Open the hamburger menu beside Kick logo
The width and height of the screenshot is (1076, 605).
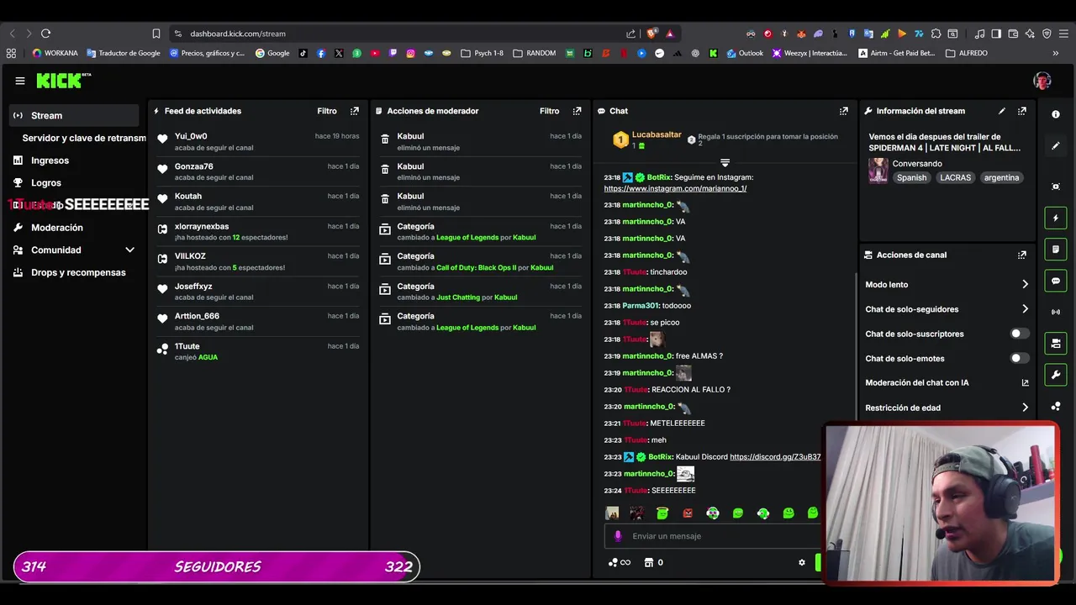coord(20,81)
